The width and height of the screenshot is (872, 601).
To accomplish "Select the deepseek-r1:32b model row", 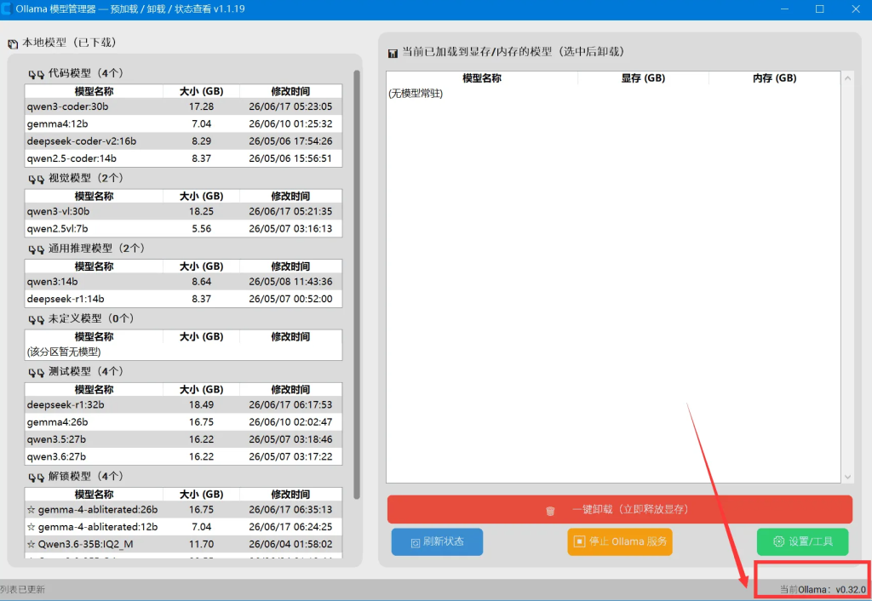I will (184, 405).
